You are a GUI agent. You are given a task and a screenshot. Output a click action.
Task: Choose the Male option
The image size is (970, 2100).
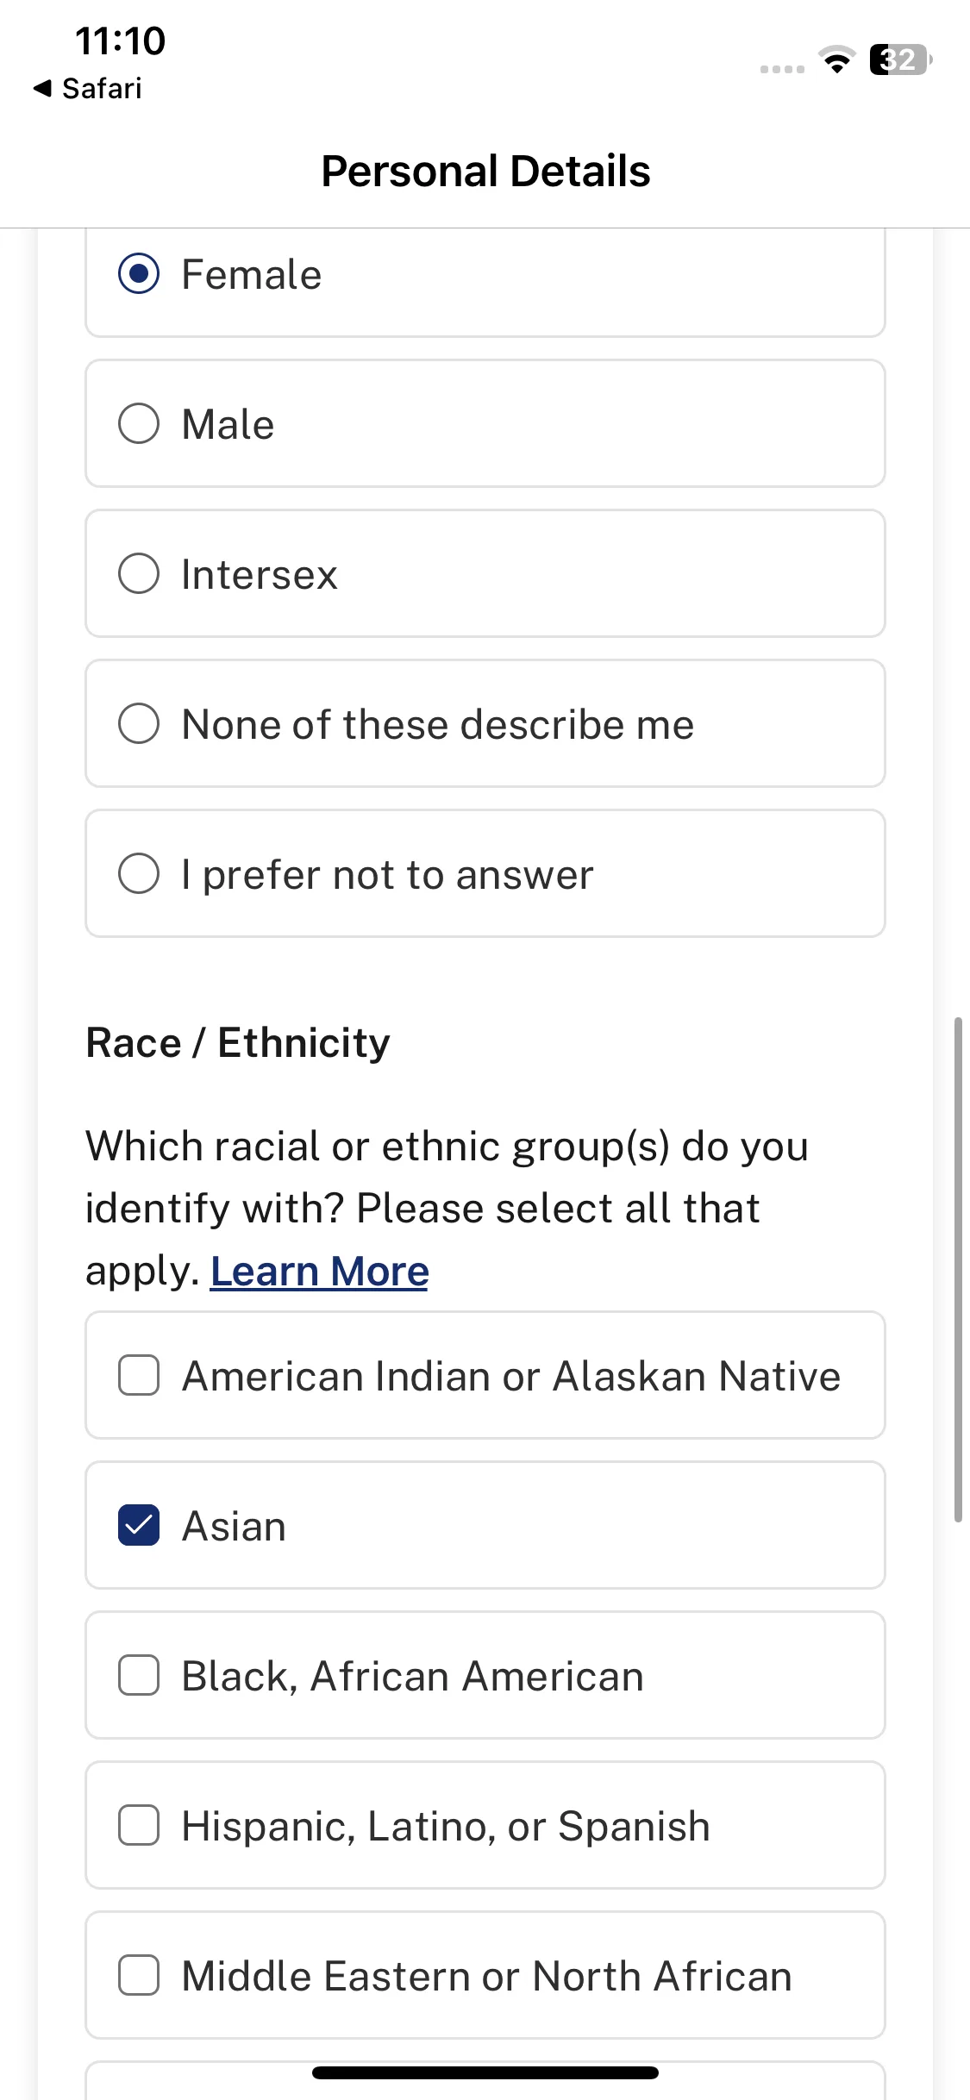(485, 423)
